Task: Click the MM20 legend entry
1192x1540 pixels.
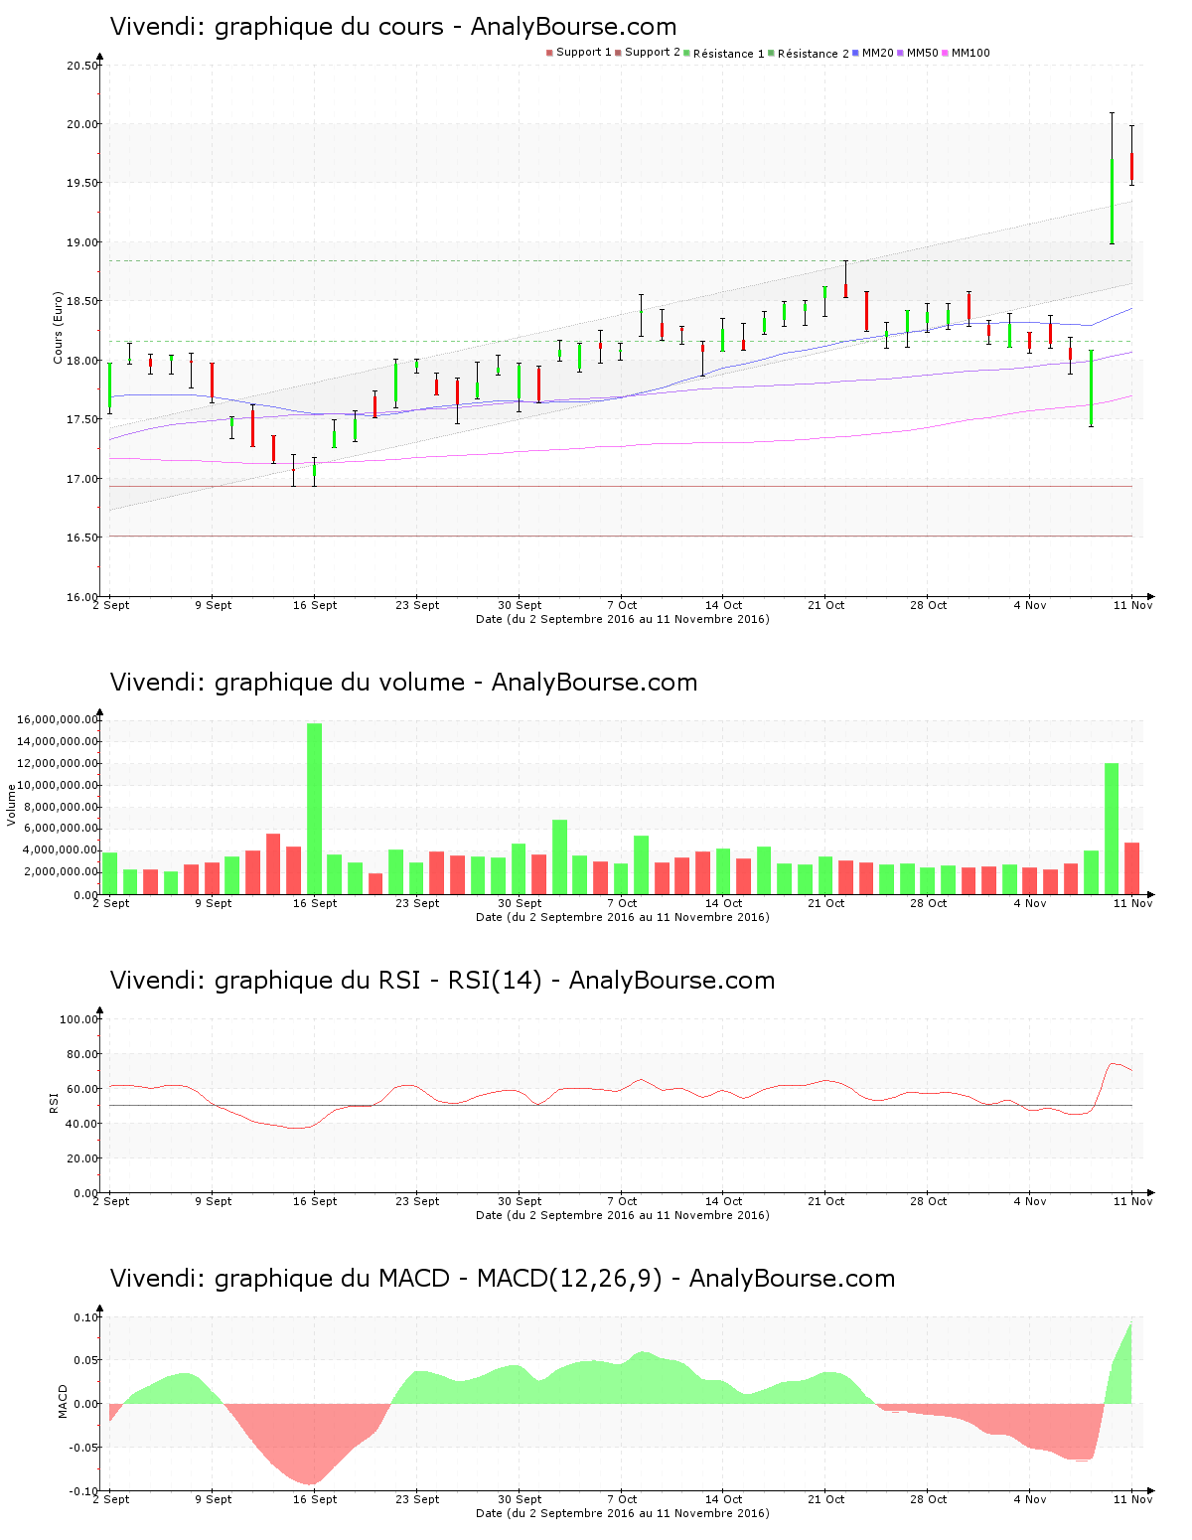Action: pos(873,53)
